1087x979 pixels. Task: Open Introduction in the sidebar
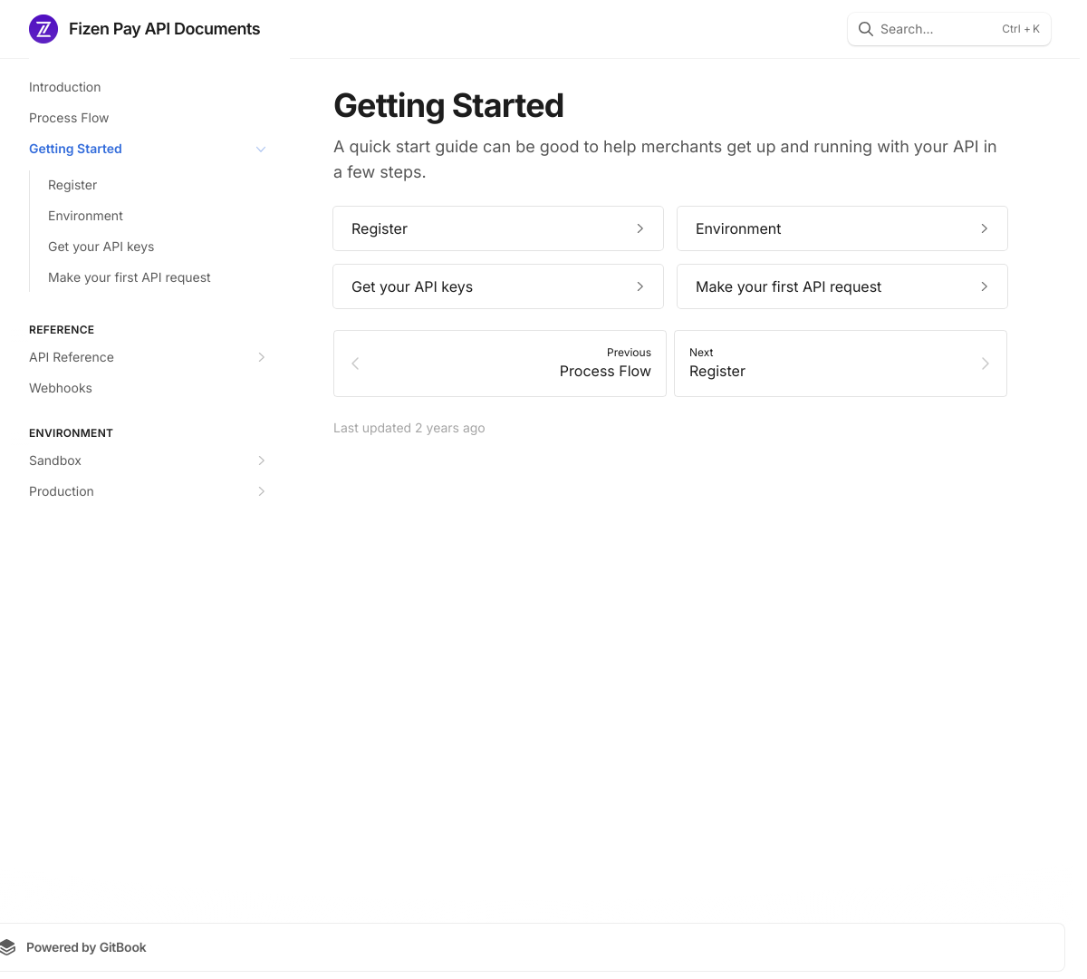65,87
